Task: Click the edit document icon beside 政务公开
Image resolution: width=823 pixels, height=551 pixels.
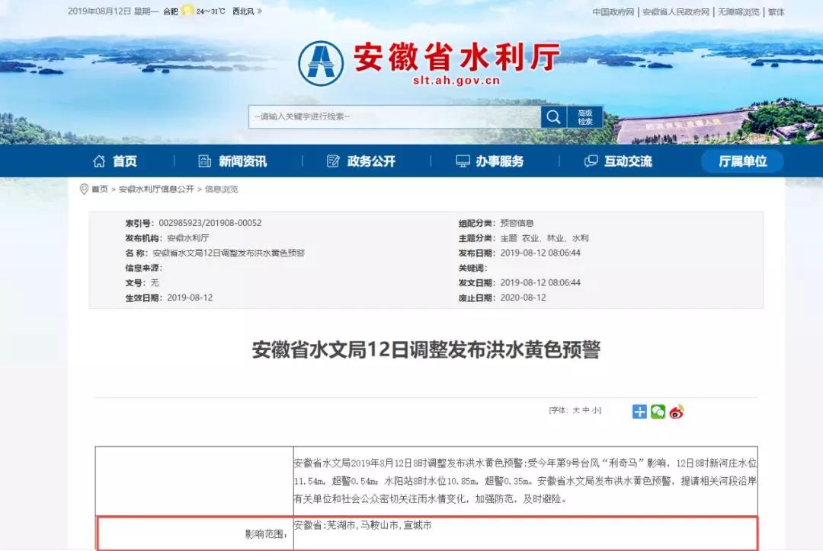Action: 333,161
